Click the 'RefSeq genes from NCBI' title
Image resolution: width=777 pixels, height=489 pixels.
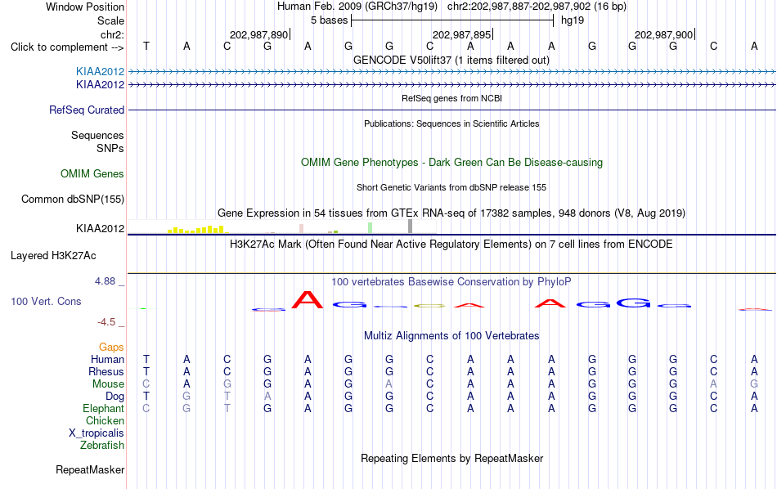(452, 98)
